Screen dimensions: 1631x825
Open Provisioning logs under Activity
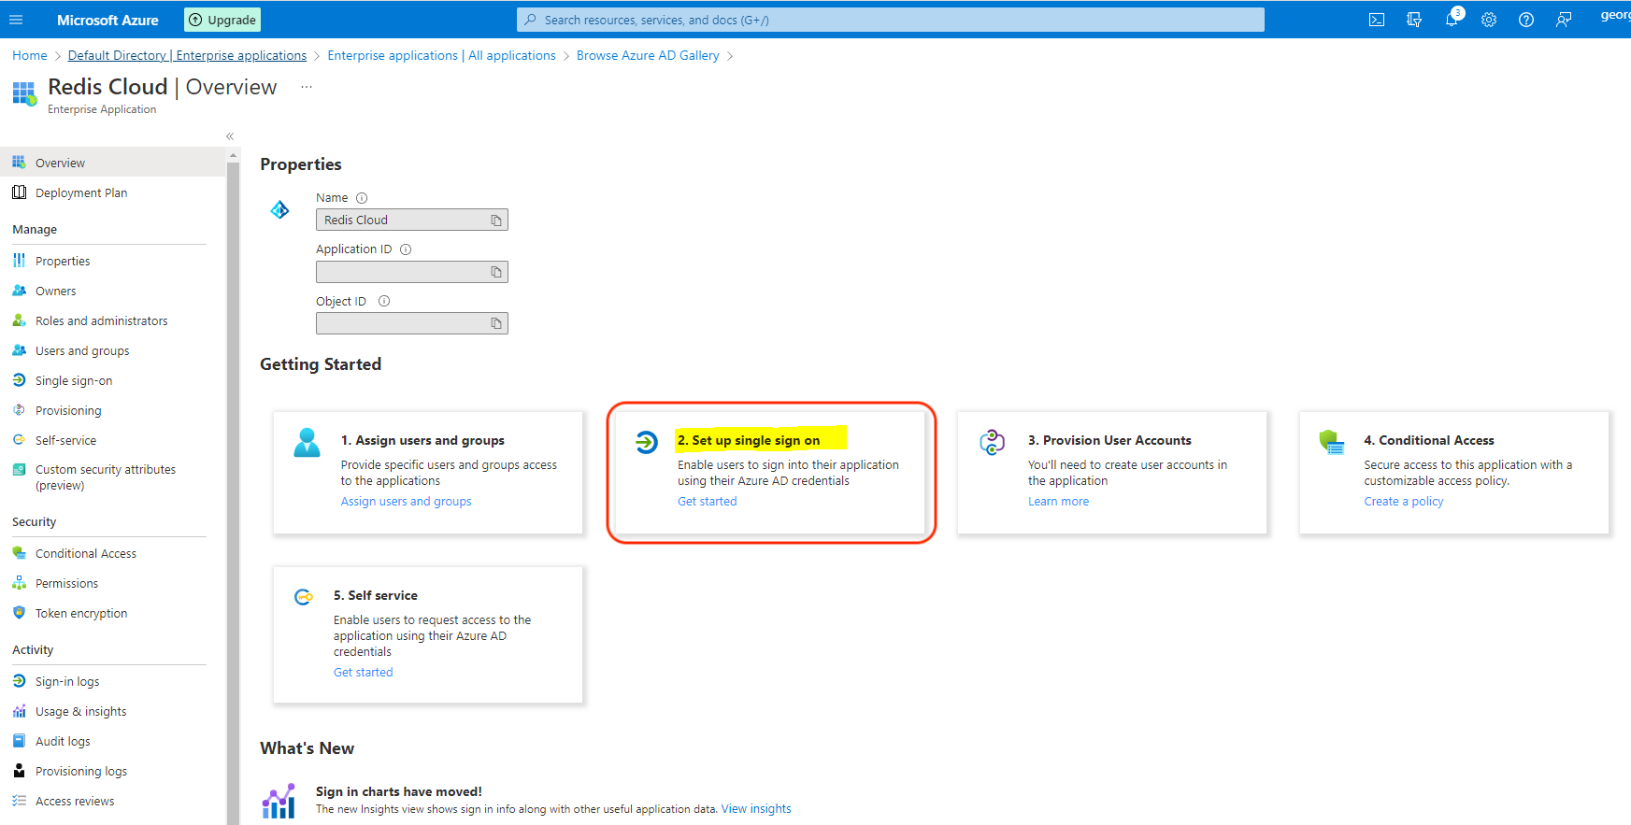tap(81, 772)
